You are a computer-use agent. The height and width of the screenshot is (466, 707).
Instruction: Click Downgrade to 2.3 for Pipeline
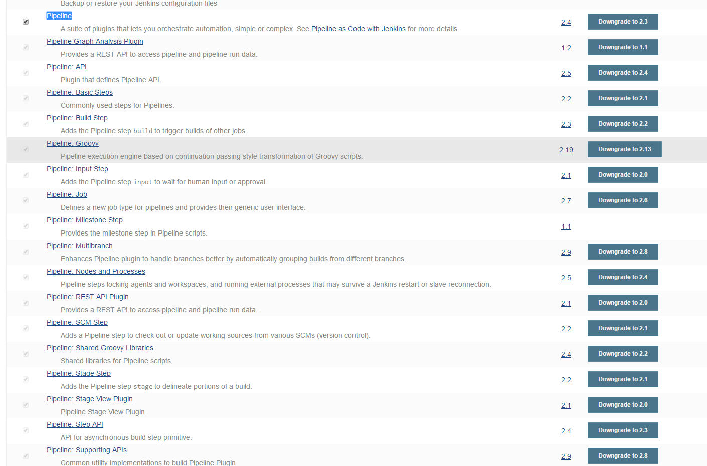pos(622,22)
